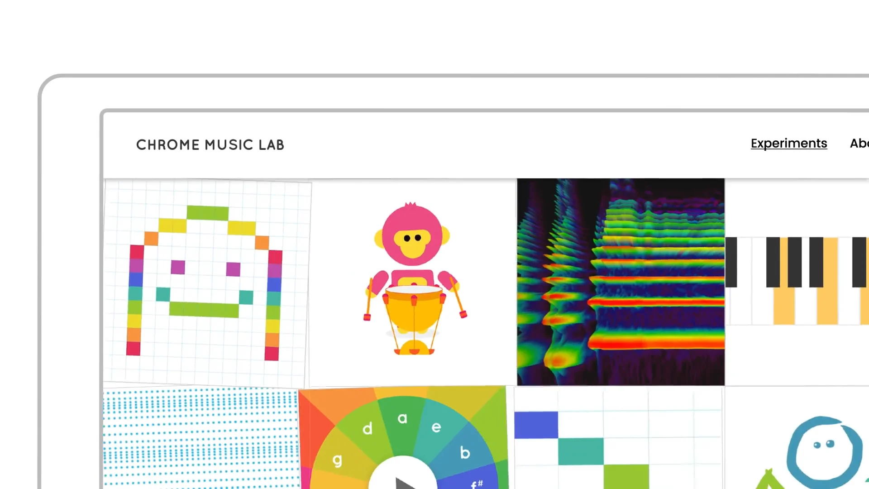Click the pixel art smiley face experiment
Screen dimensions: 869x489
tap(208, 281)
